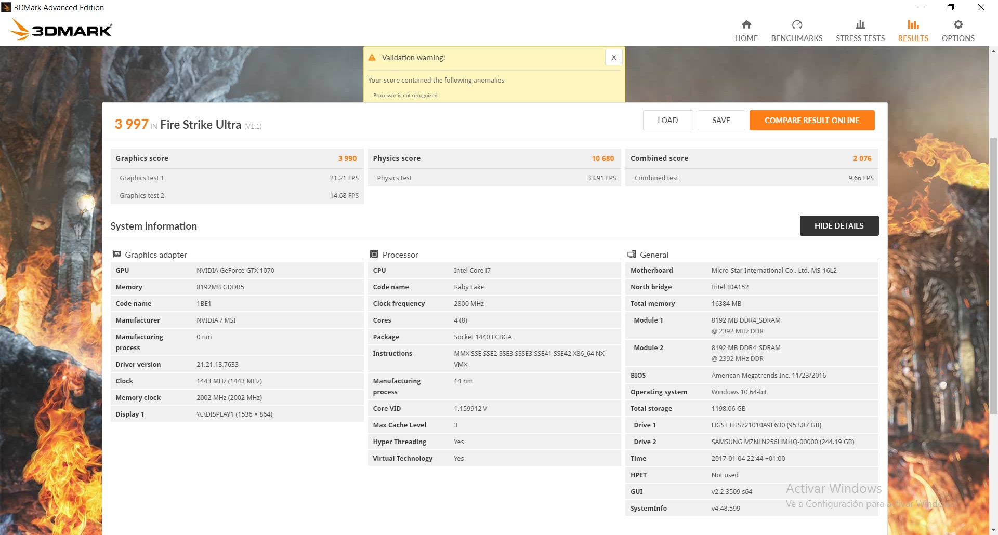Screen dimensions: 998x535
Task: Click Graphics test 1 row
Action: [237, 178]
